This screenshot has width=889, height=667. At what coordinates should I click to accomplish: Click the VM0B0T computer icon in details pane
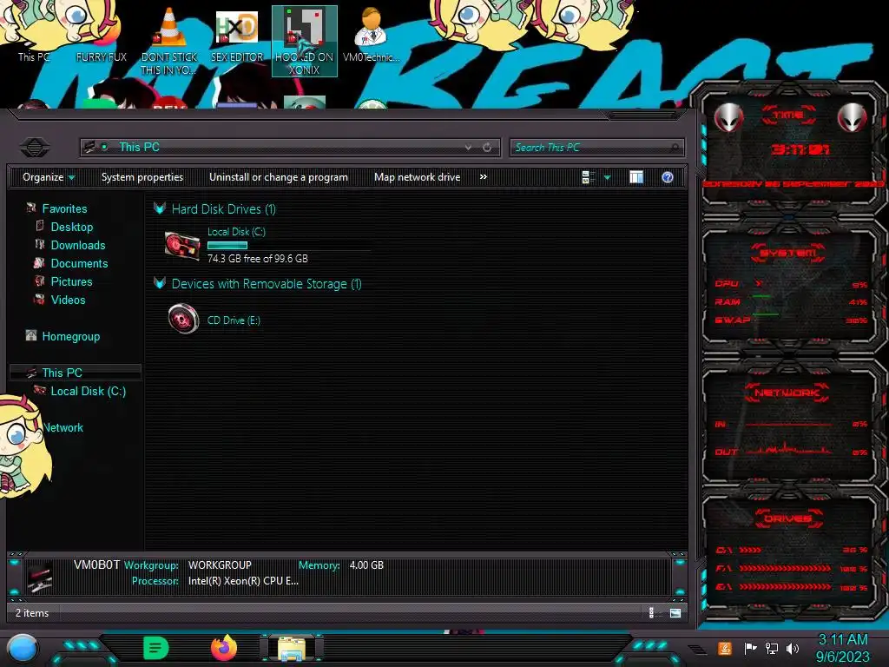40,578
